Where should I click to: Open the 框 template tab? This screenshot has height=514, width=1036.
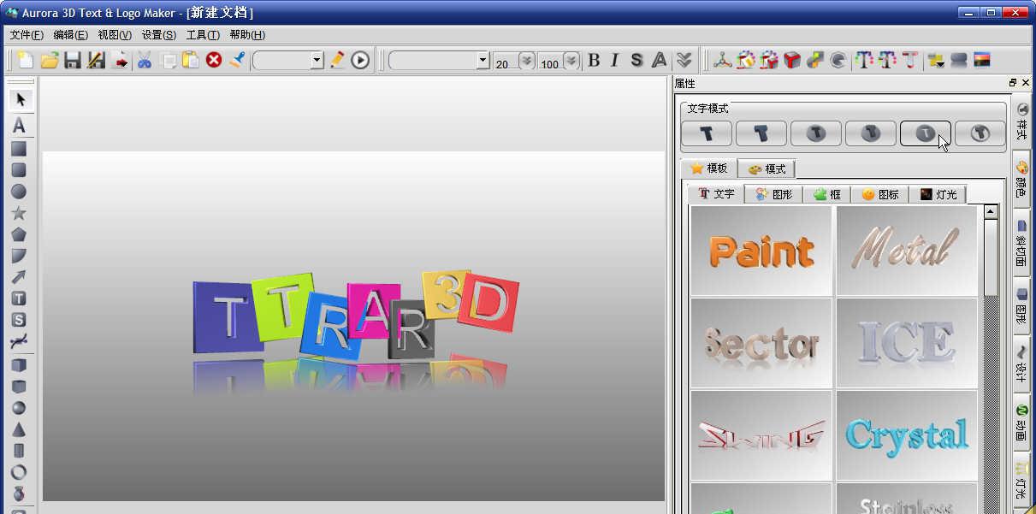[827, 194]
